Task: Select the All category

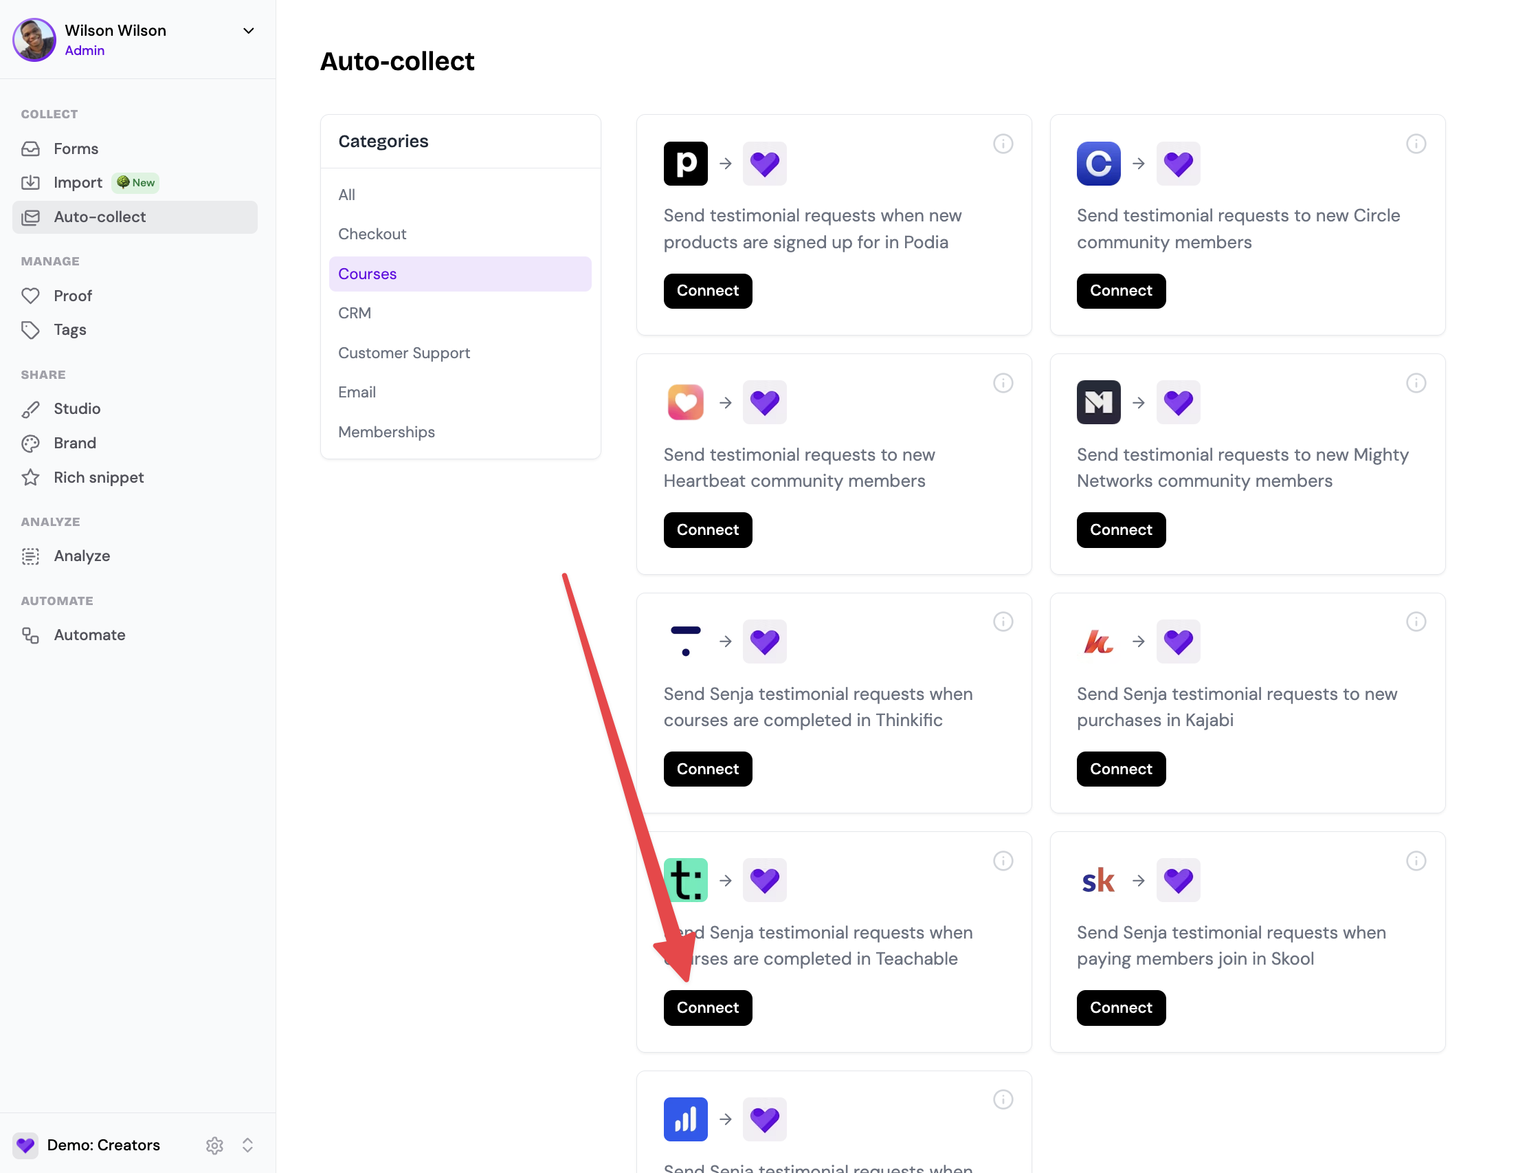Action: [x=460, y=195]
